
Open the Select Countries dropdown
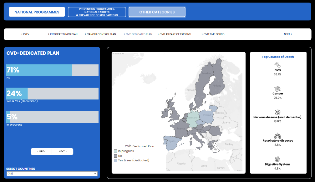pyautogui.click(x=52, y=174)
